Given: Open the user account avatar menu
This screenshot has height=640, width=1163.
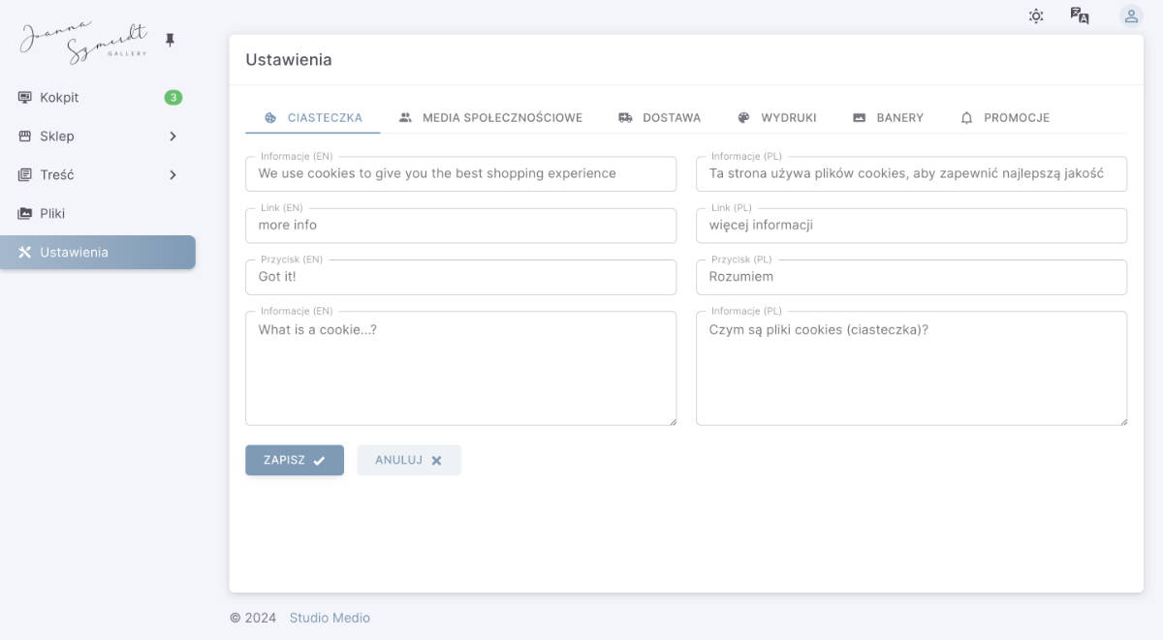Looking at the screenshot, I should click(x=1131, y=15).
